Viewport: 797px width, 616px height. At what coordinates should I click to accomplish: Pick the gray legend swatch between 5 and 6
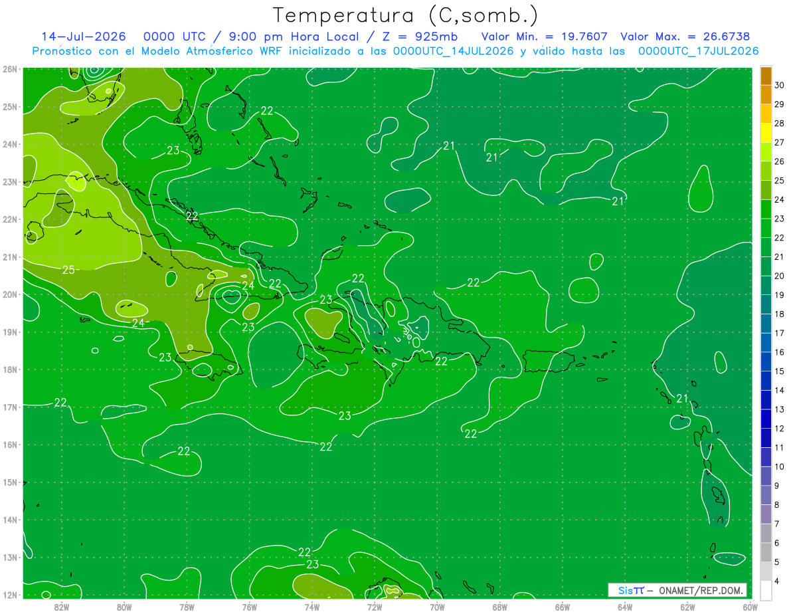[766, 552]
